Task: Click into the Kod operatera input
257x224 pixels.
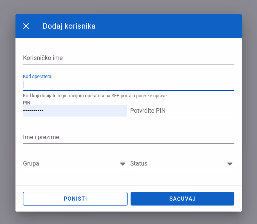Action: 128,84
